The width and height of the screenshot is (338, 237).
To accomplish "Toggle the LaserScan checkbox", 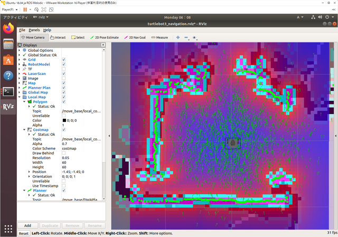I will point(64,74).
